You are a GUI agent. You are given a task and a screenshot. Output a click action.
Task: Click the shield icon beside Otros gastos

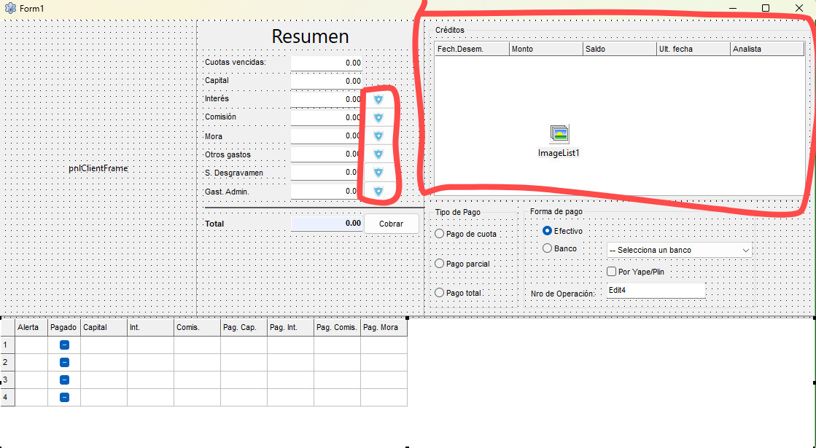pyautogui.click(x=378, y=154)
